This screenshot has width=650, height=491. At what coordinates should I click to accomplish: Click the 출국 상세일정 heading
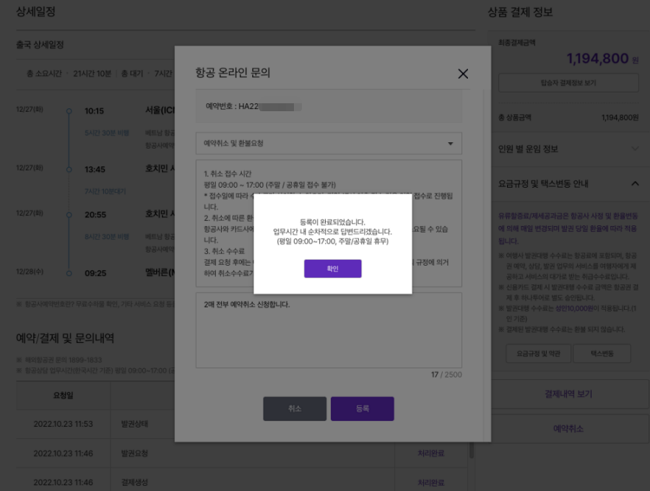[40, 45]
